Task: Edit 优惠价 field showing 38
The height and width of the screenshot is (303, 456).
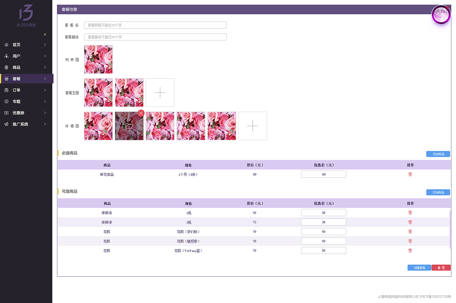Action: point(323,222)
